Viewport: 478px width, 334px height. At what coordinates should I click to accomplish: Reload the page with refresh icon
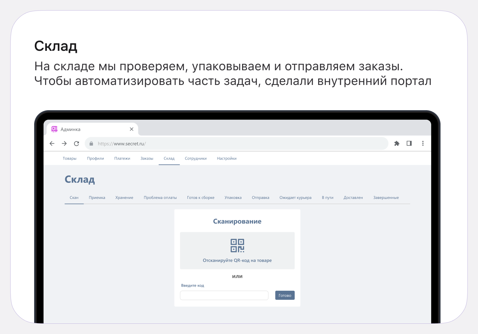pyautogui.click(x=76, y=144)
